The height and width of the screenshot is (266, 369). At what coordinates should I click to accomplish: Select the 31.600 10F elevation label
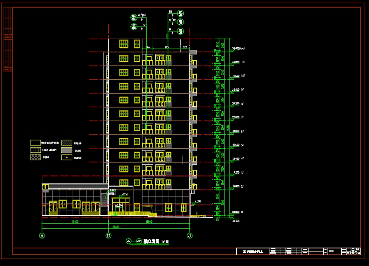click(239, 76)
